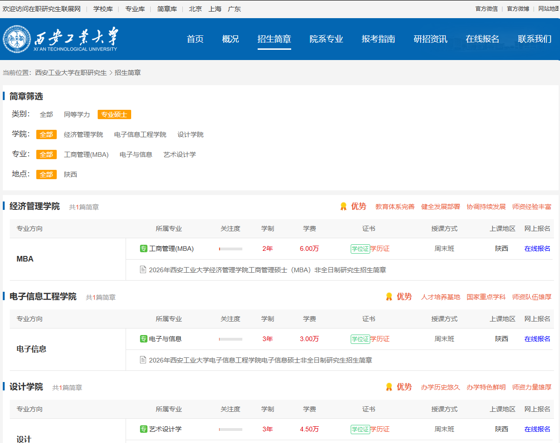
Task: Click the 关注度 bar in the MBA row
Action: pyautogui.click(x=231, y=249)
